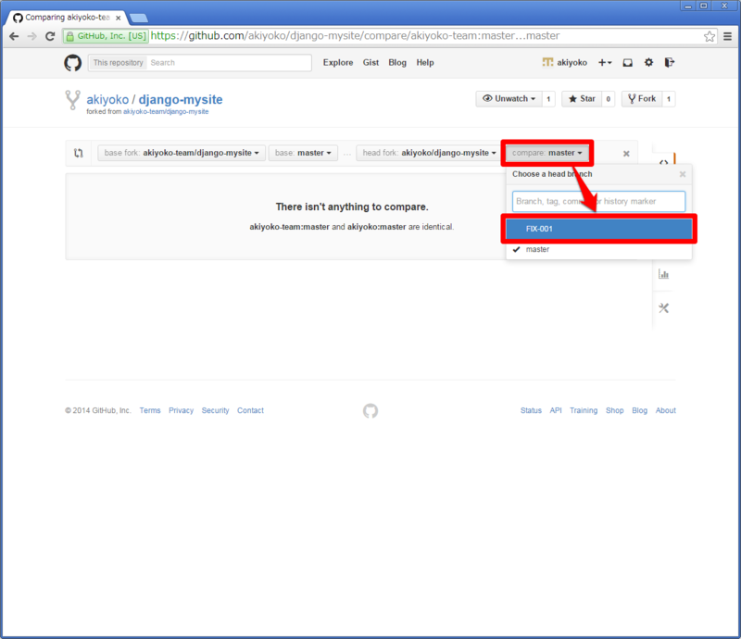Screen dimensions: 741x639
Task: Click the forks count 1
Action: coord(669,99)
